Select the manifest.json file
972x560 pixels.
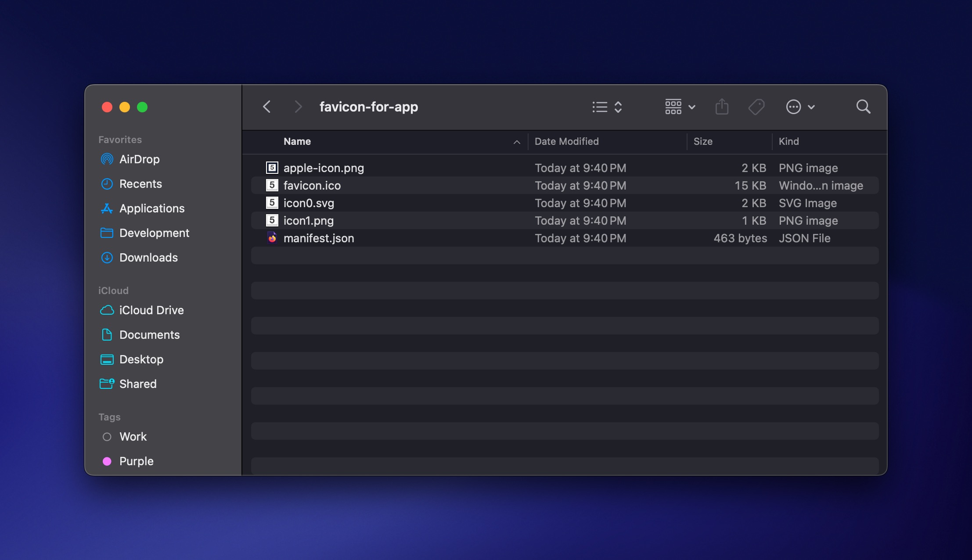(x=319, y=238)
